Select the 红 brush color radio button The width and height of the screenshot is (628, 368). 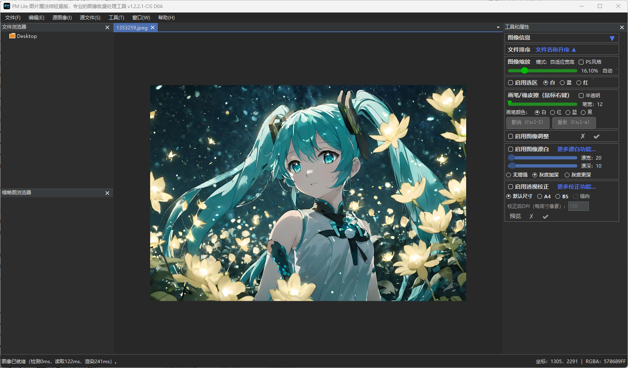coord(553,112)
